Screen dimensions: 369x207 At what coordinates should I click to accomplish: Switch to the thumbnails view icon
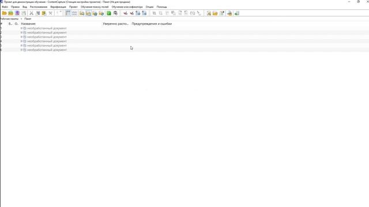[x=74, y=13]
